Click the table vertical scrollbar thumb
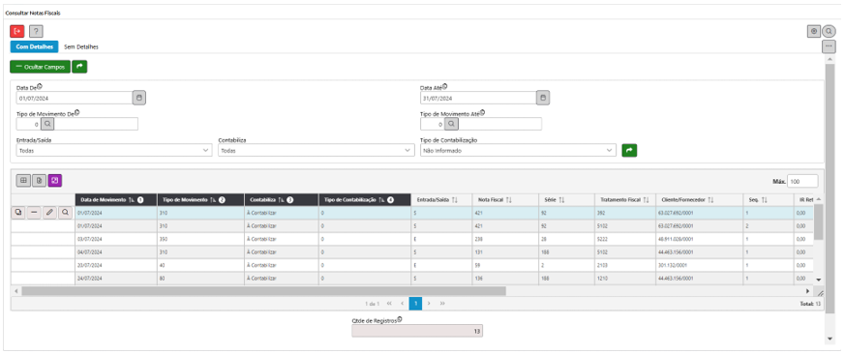 point(818,222)
